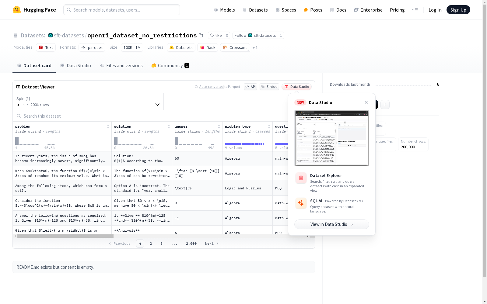This screenshot has width=487, height=304.
Task: Click the Sign Up button
Action: point(458,10)
